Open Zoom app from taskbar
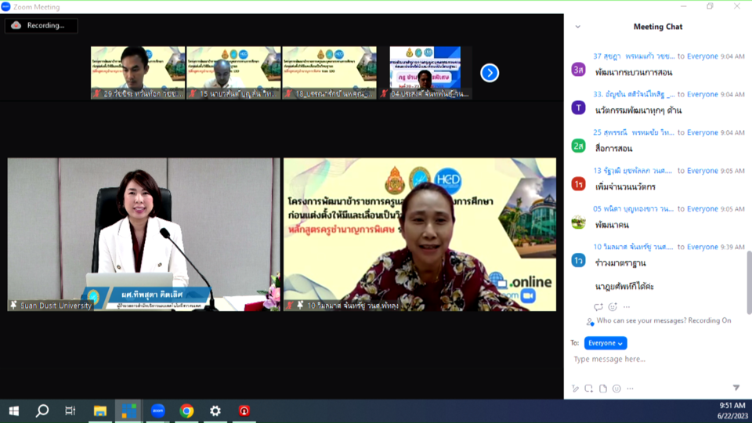 pyautogui.click(x=157, y=411)
